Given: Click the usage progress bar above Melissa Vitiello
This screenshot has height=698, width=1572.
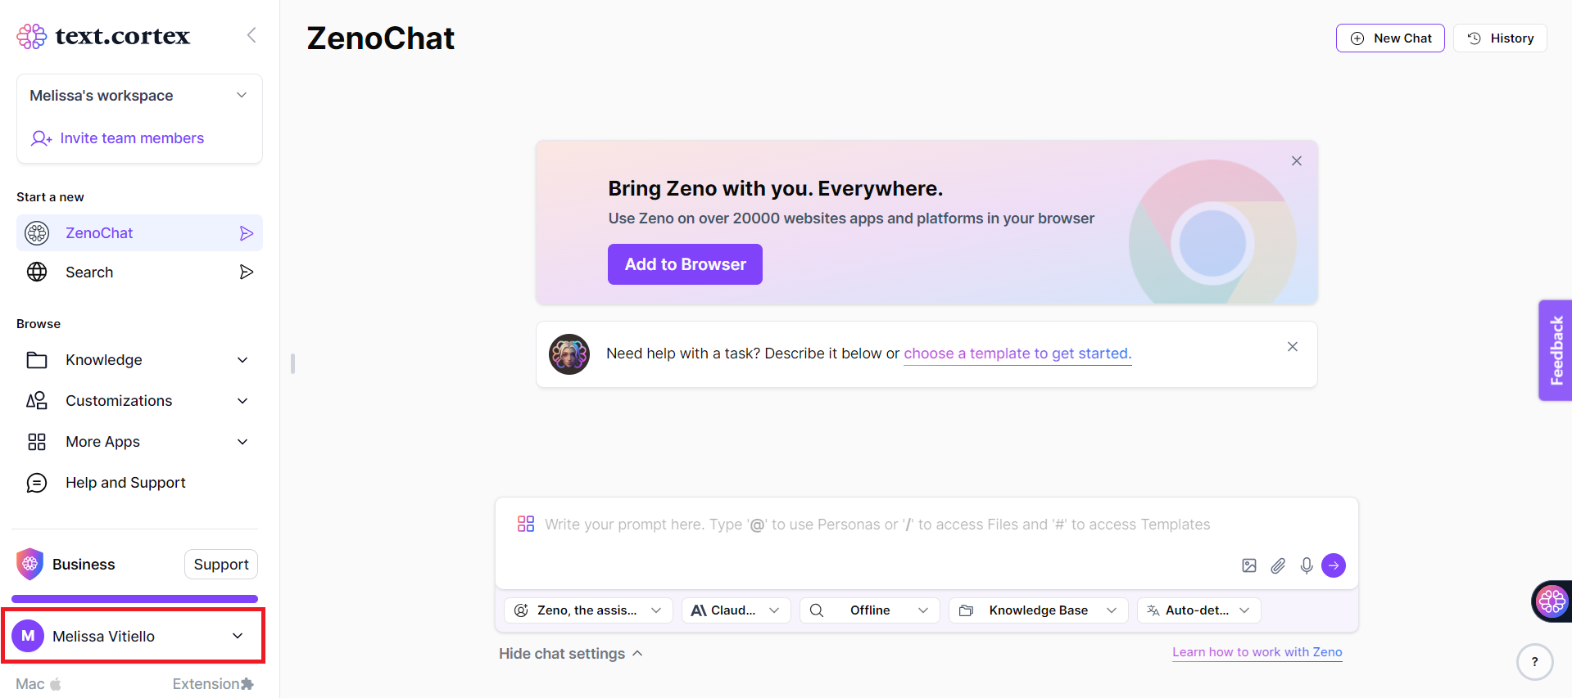Looking at the screenshot, I should coord(134,598).
